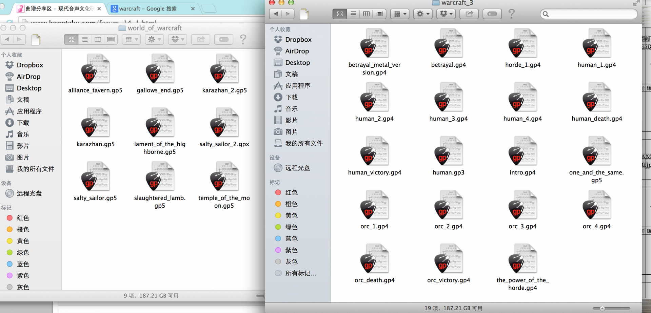Select human.gp3 file icon
Image resolution: width=651 pixels, height=313 pixels.
coord(448,151)
